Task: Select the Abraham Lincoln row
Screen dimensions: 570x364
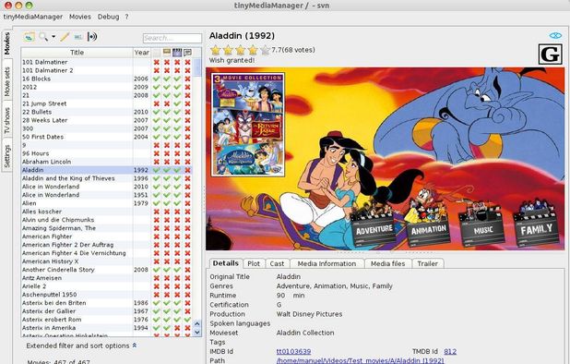Action: [x=107, y=162]
